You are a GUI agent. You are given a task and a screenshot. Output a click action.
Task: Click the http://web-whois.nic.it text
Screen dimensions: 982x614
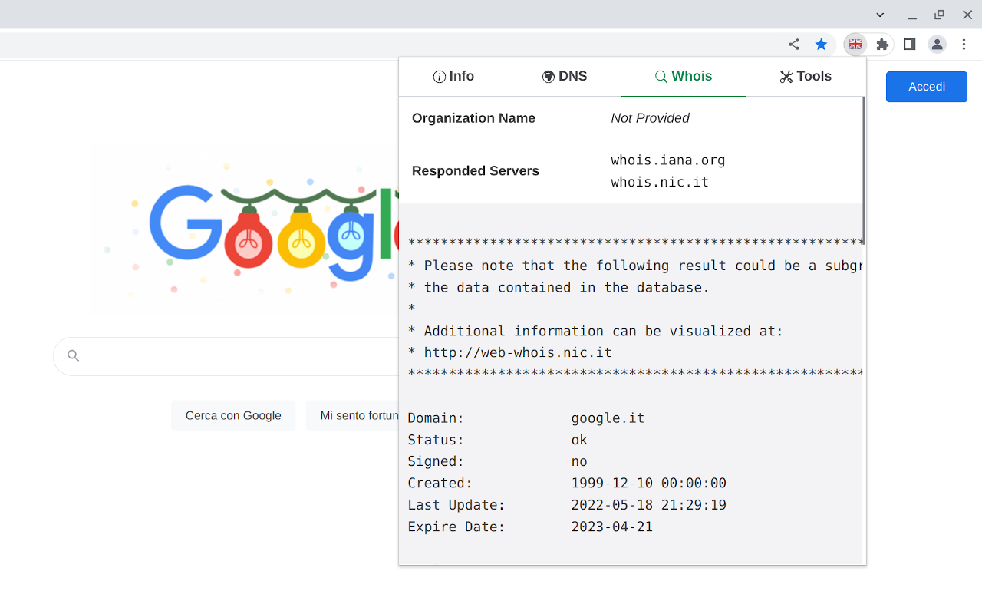coord(518,353)
